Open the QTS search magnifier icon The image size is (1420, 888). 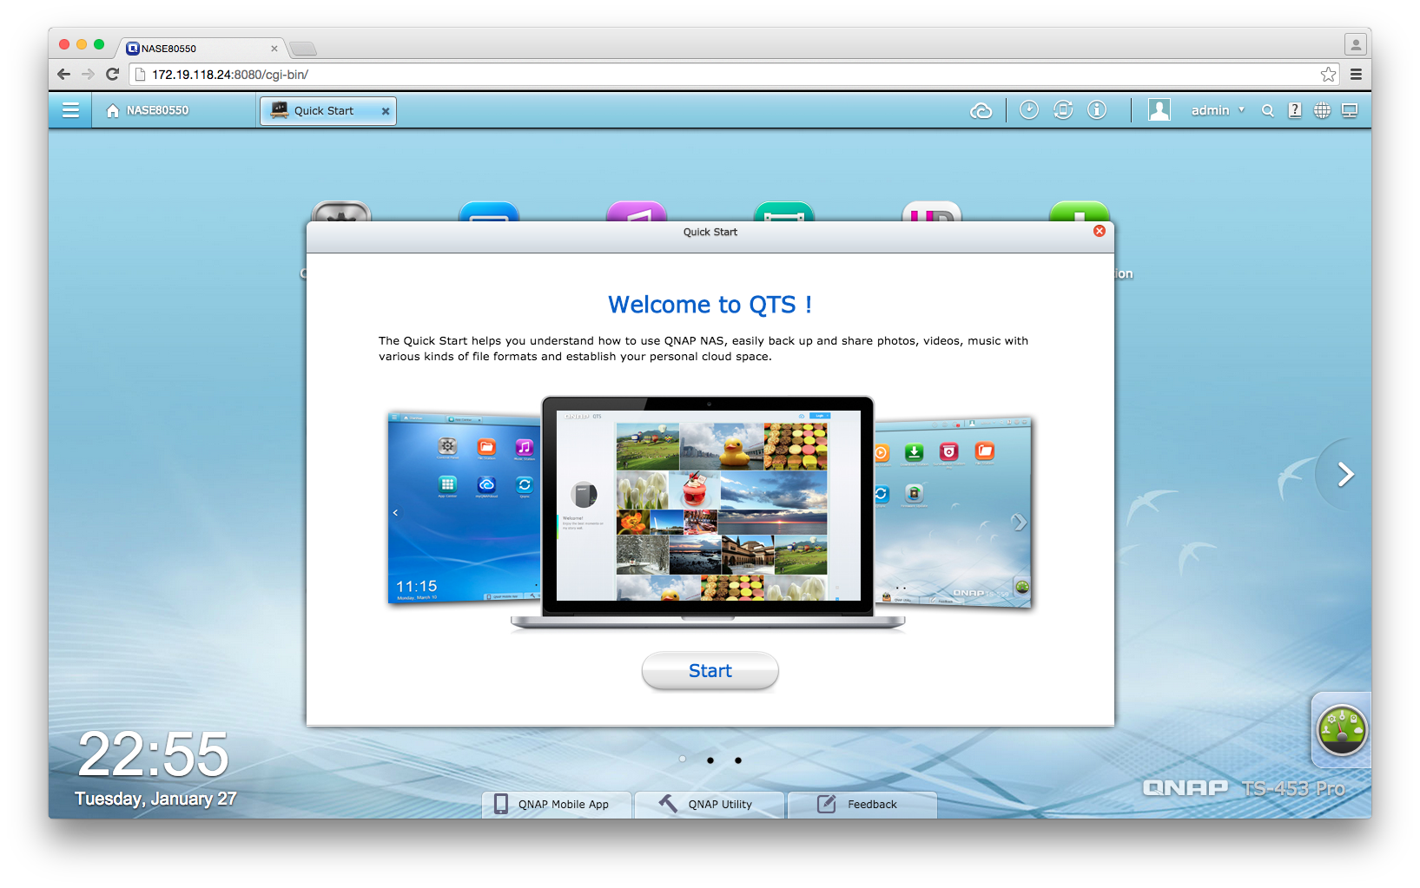pos(1268,110)
